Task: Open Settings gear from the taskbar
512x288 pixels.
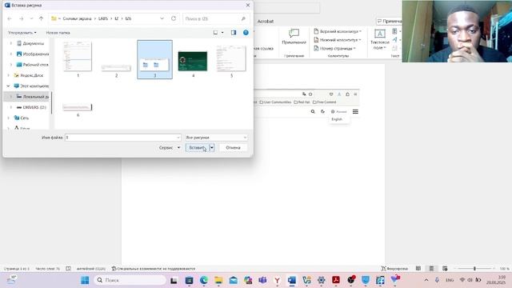Action: tap(322, 280)
